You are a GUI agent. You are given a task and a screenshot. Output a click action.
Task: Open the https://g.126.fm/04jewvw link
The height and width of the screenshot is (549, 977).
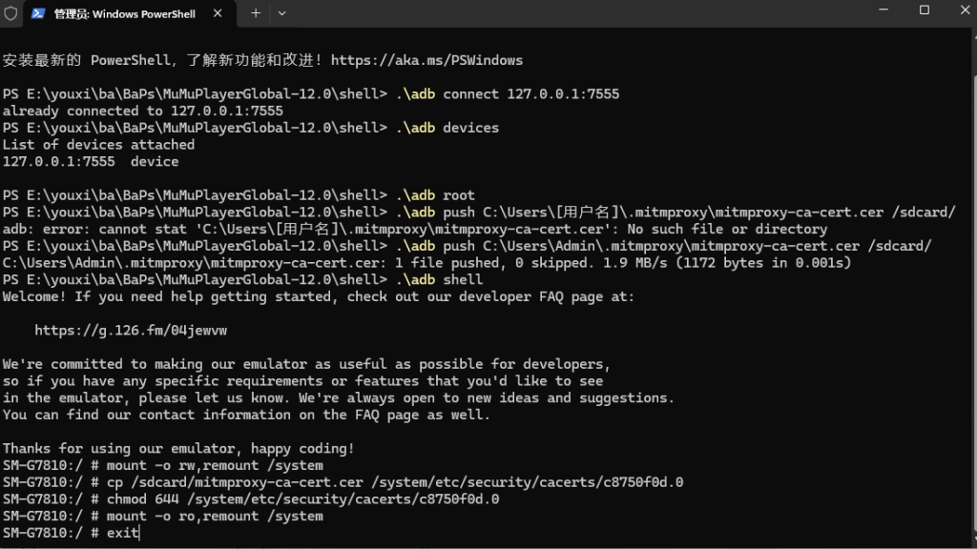pos(131,331)
